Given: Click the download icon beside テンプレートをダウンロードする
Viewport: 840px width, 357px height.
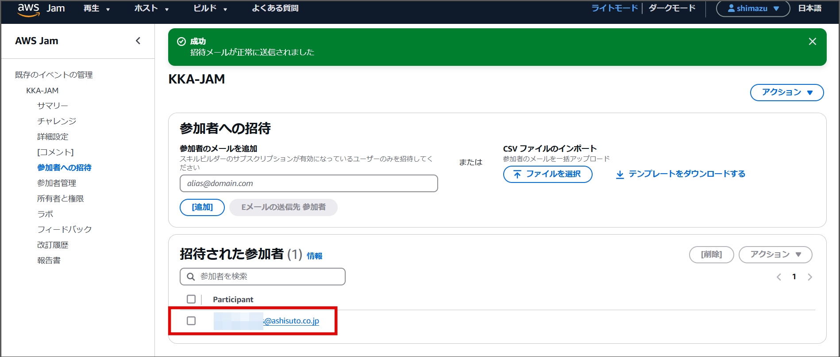Looking at the screenshot, I should (620, 174).
